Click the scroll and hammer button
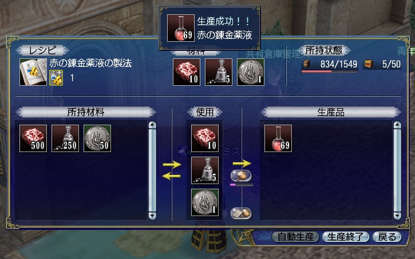Image resolution: width=415 pixels, height=259 pixels. coord(241,213)
